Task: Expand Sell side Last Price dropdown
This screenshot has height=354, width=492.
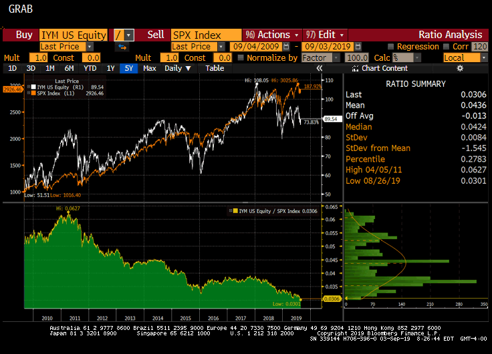Action: click(221, 47)
